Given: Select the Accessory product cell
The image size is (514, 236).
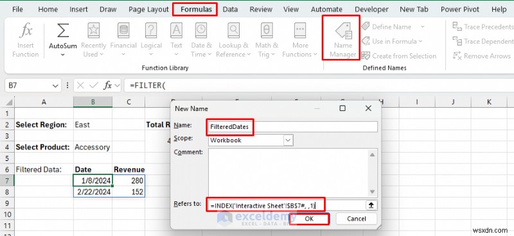Looking at the screenshot, I should 93,147.
